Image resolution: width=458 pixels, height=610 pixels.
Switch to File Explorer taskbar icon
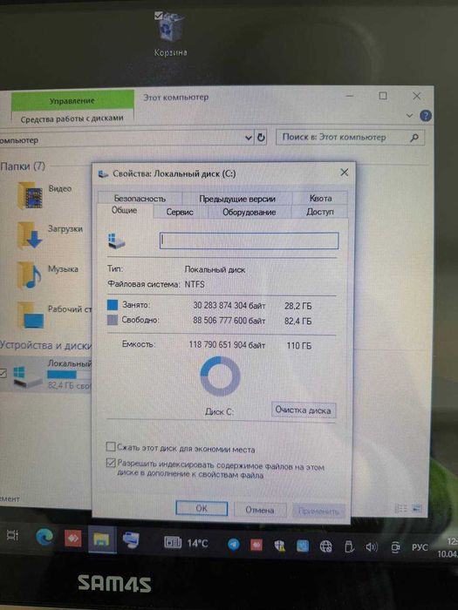[x=101, y=539]
